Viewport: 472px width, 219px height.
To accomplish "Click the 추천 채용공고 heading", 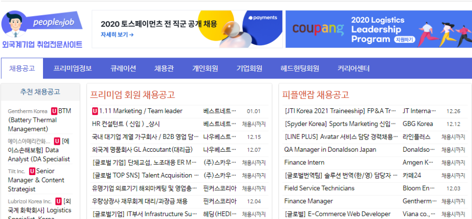I will (40, 92).
